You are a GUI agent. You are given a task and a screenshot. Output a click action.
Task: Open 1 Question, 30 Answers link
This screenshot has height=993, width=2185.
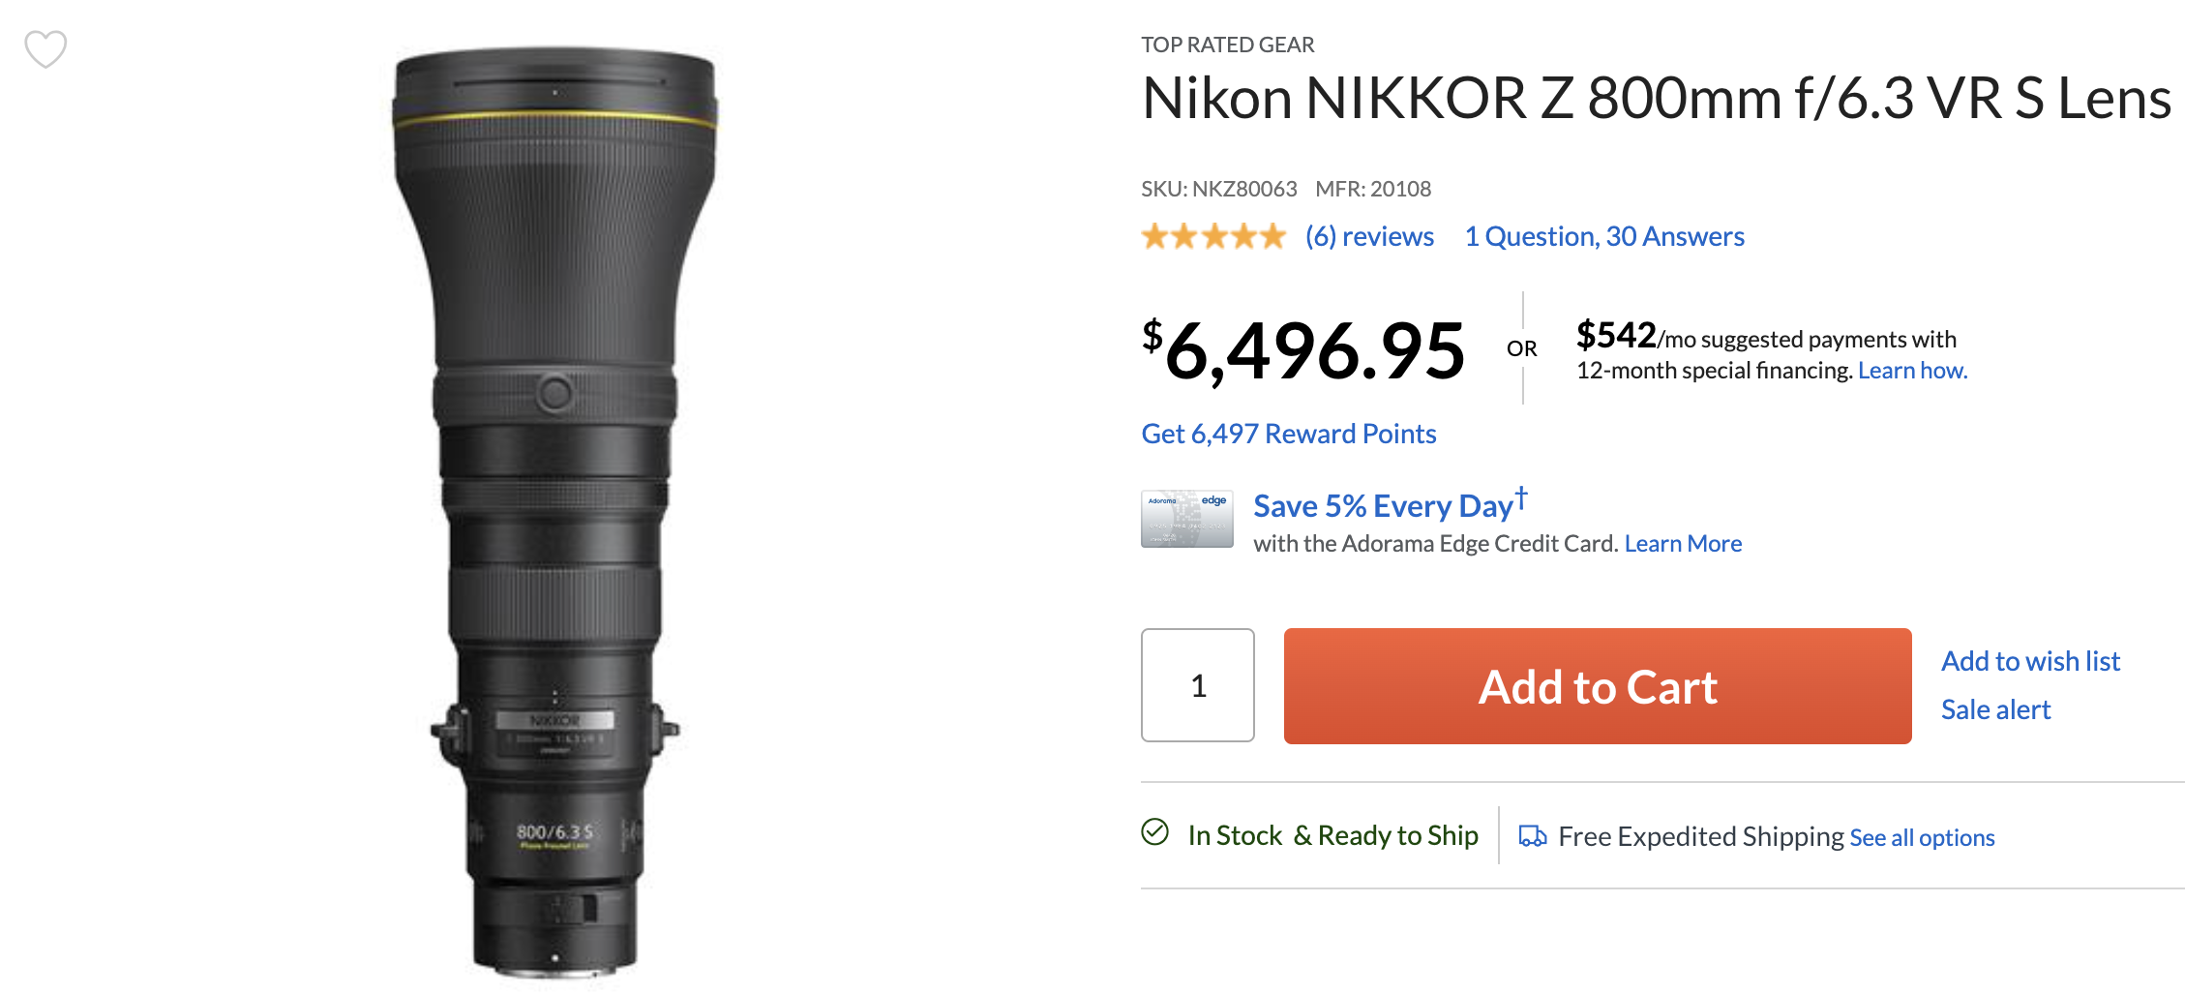[1603, 236]
